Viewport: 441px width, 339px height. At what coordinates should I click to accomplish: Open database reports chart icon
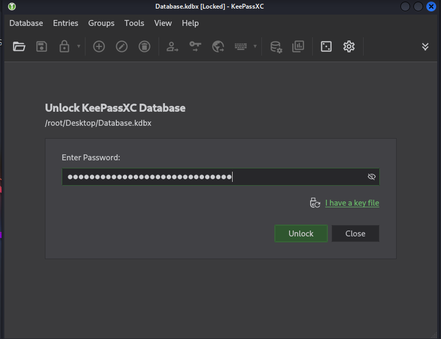(298, 46)
